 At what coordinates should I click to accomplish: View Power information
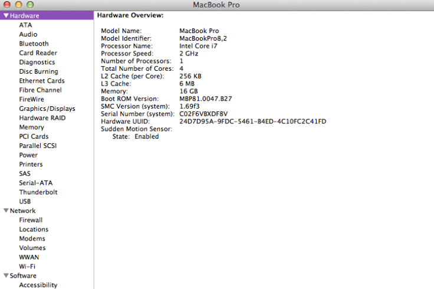[28, 155]
